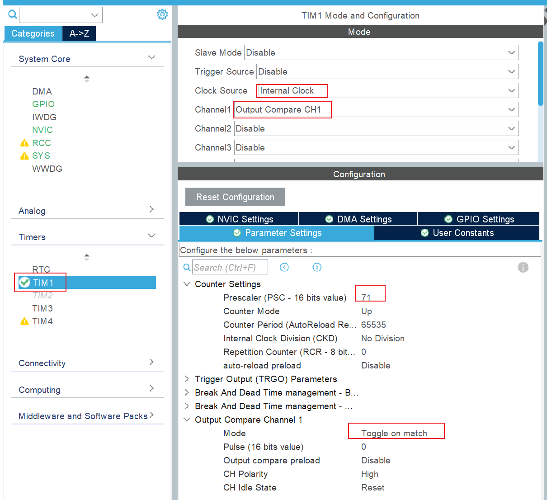The height and width of the screenshot is (500, 547).
Task: Click the parameter Search input field
Action: [x=230, y=267]
